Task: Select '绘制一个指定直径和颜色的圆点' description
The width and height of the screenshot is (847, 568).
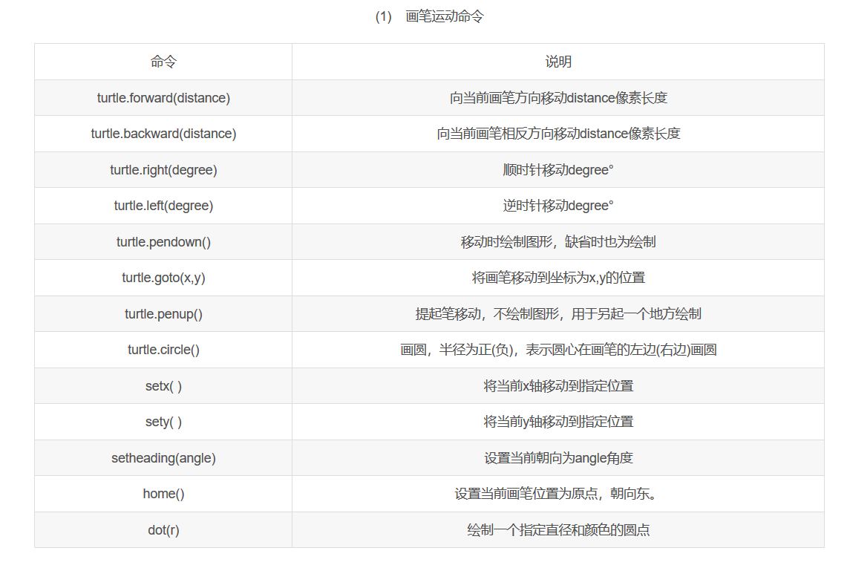Action: tap(558, 529)
